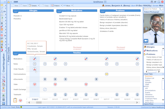This screenshot has width=165, height=109.
Task: Open the Health Exchange arrows icon on 7/19/17
Action: tap(45, 89)
